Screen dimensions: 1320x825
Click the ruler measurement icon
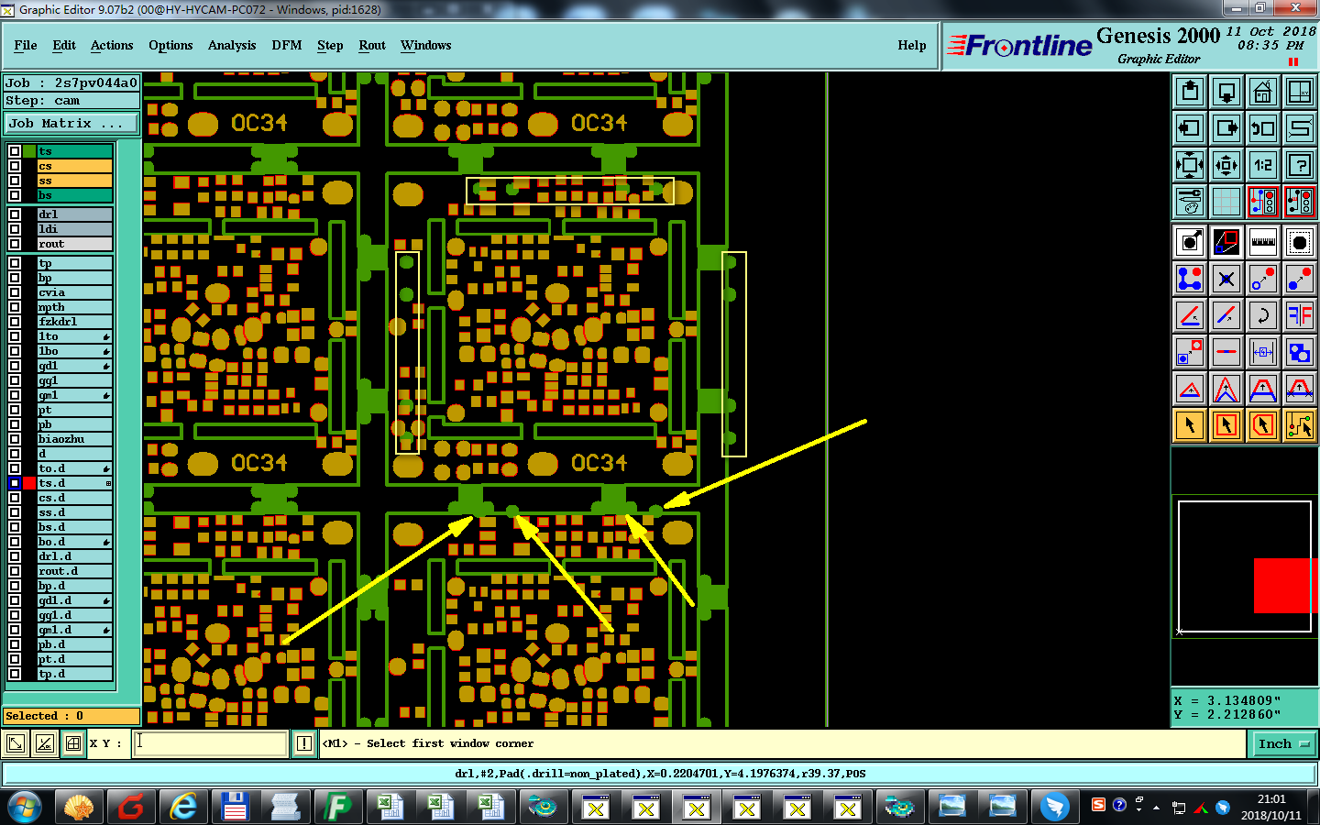pos(1263,242)
